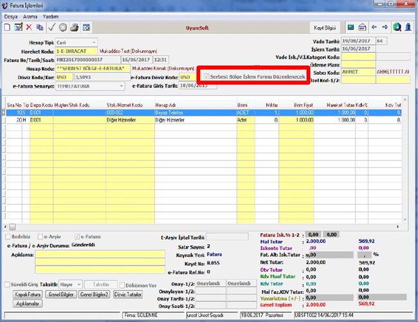
Task: Click the Kapalı Fatura button
Action: [x=28, y=294]
